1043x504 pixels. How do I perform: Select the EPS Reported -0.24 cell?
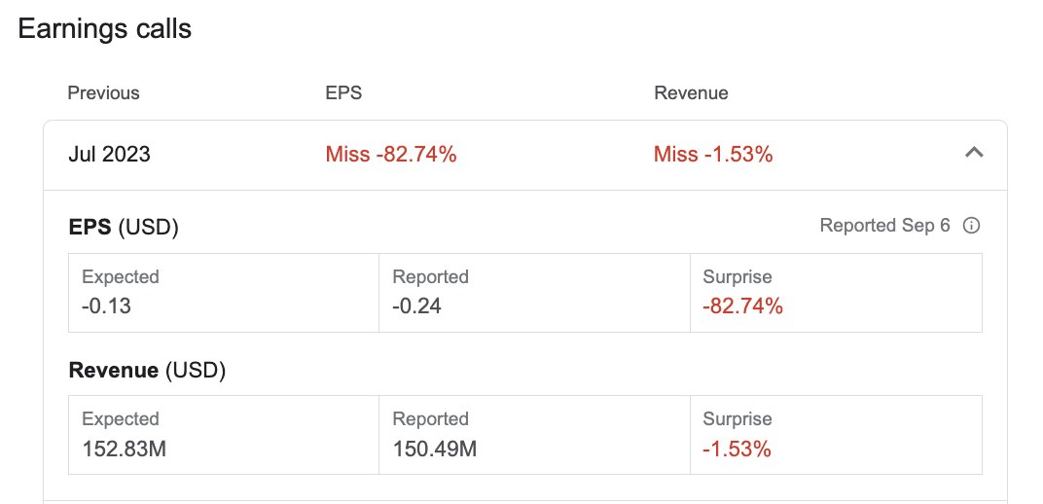pyautogui.click(x=534, y=293)
